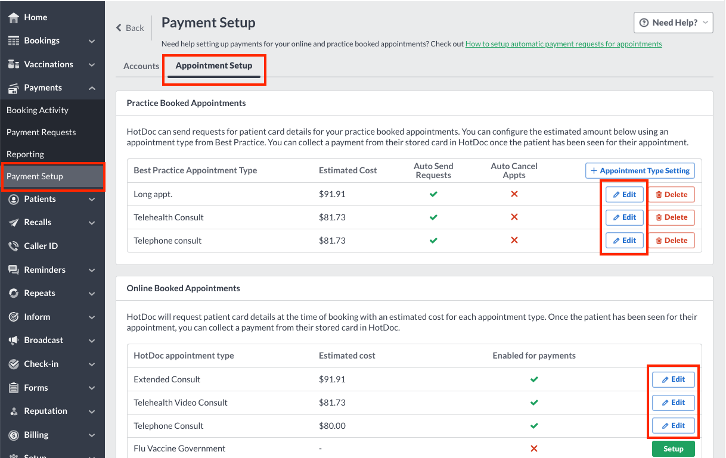The image size is (726, 458).
Task: Delete the Telephone consult row
Action: 671,241
